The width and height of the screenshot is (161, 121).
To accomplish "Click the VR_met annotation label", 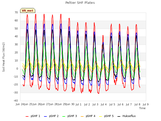I will [x=28, y=11].
